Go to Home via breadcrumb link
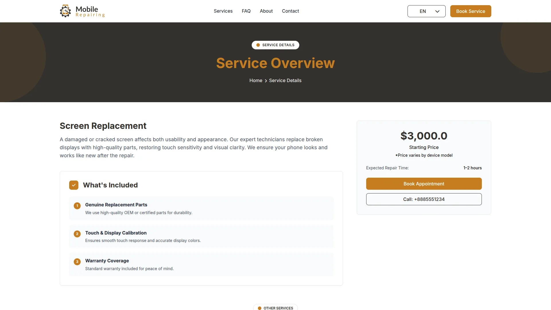Screen dimensions: 551x310 click(255, 81)
